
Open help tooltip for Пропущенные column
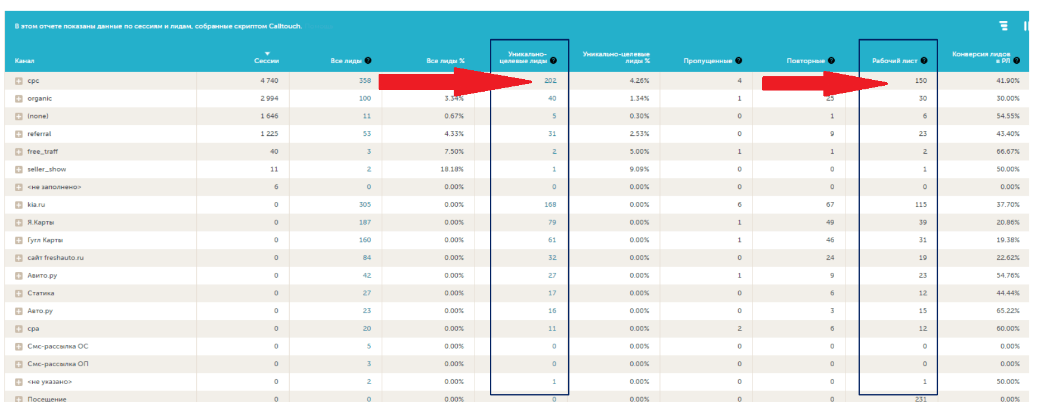[x=739, y=60]
